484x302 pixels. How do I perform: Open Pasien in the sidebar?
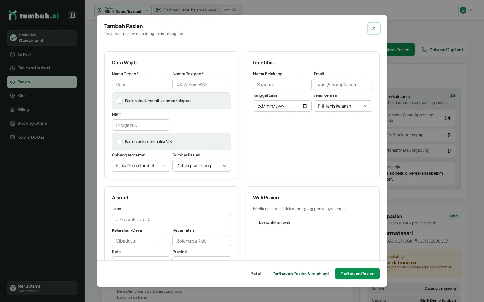click(x=42, y=82)
